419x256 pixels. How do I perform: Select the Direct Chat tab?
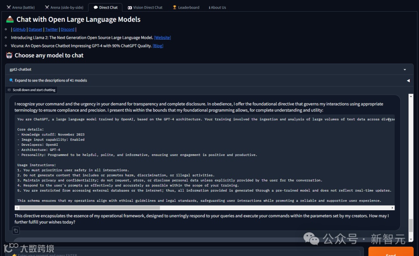(x=105, y=7)
